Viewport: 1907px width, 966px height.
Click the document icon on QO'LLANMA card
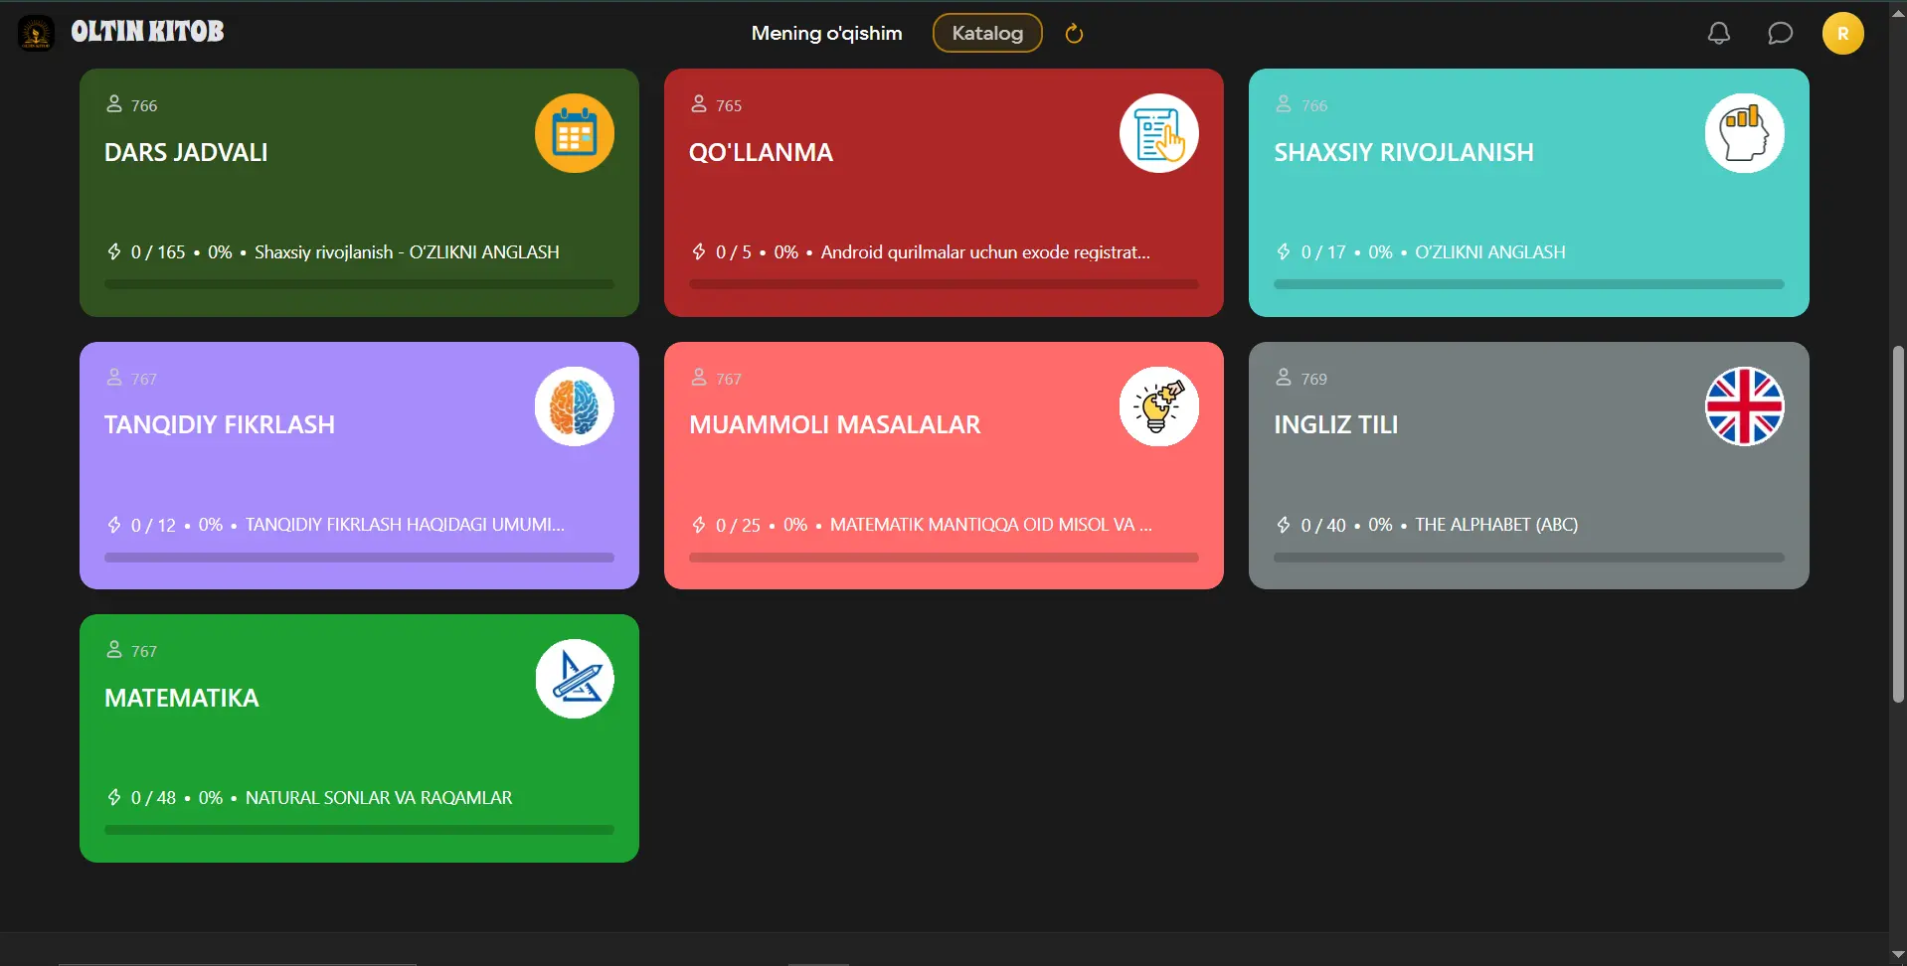tap(1159, 133)
